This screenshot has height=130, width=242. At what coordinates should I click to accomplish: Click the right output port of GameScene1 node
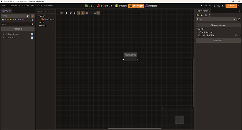(137, 59)
